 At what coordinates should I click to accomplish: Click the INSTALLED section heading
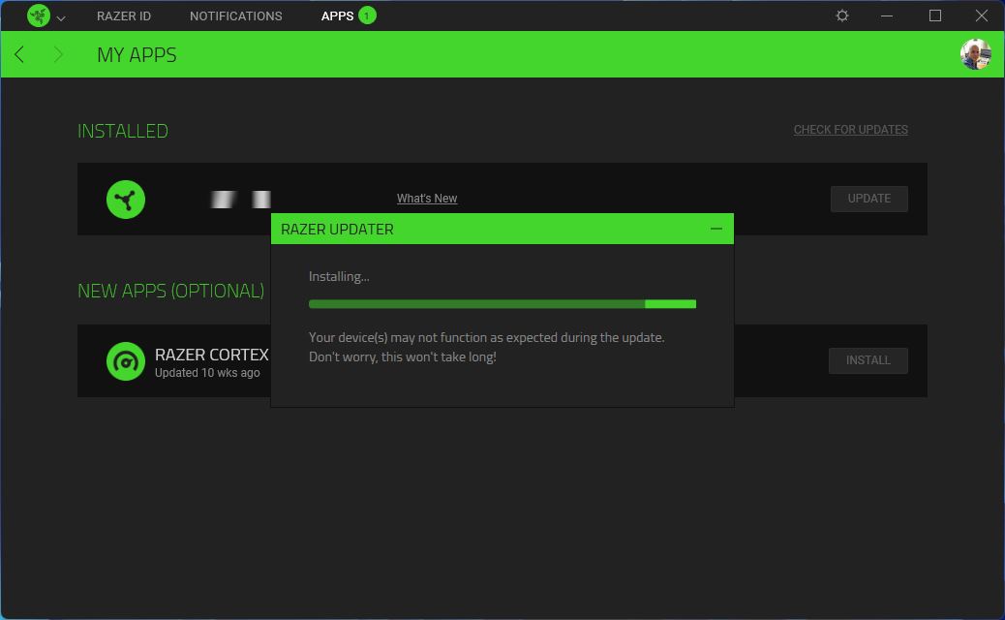pos(123,131)
